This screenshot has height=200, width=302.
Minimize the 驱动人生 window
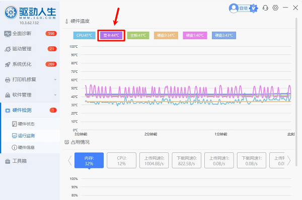tap(285, 8)
